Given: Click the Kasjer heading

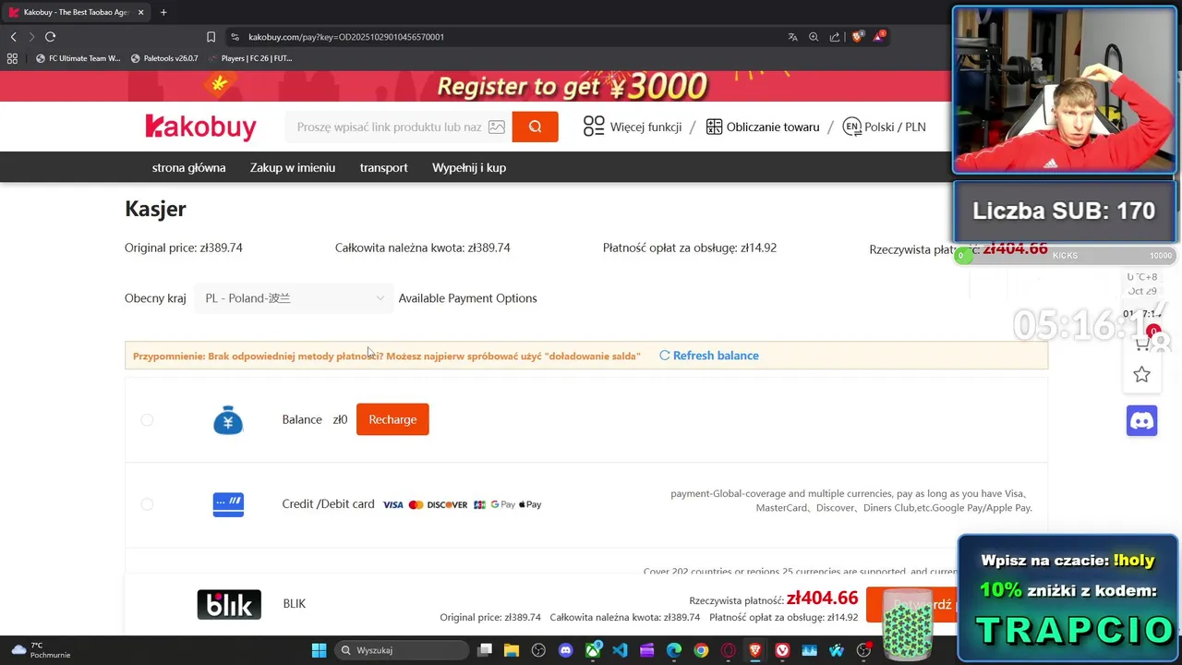Looking at the screenshot, I should point(155,209).
